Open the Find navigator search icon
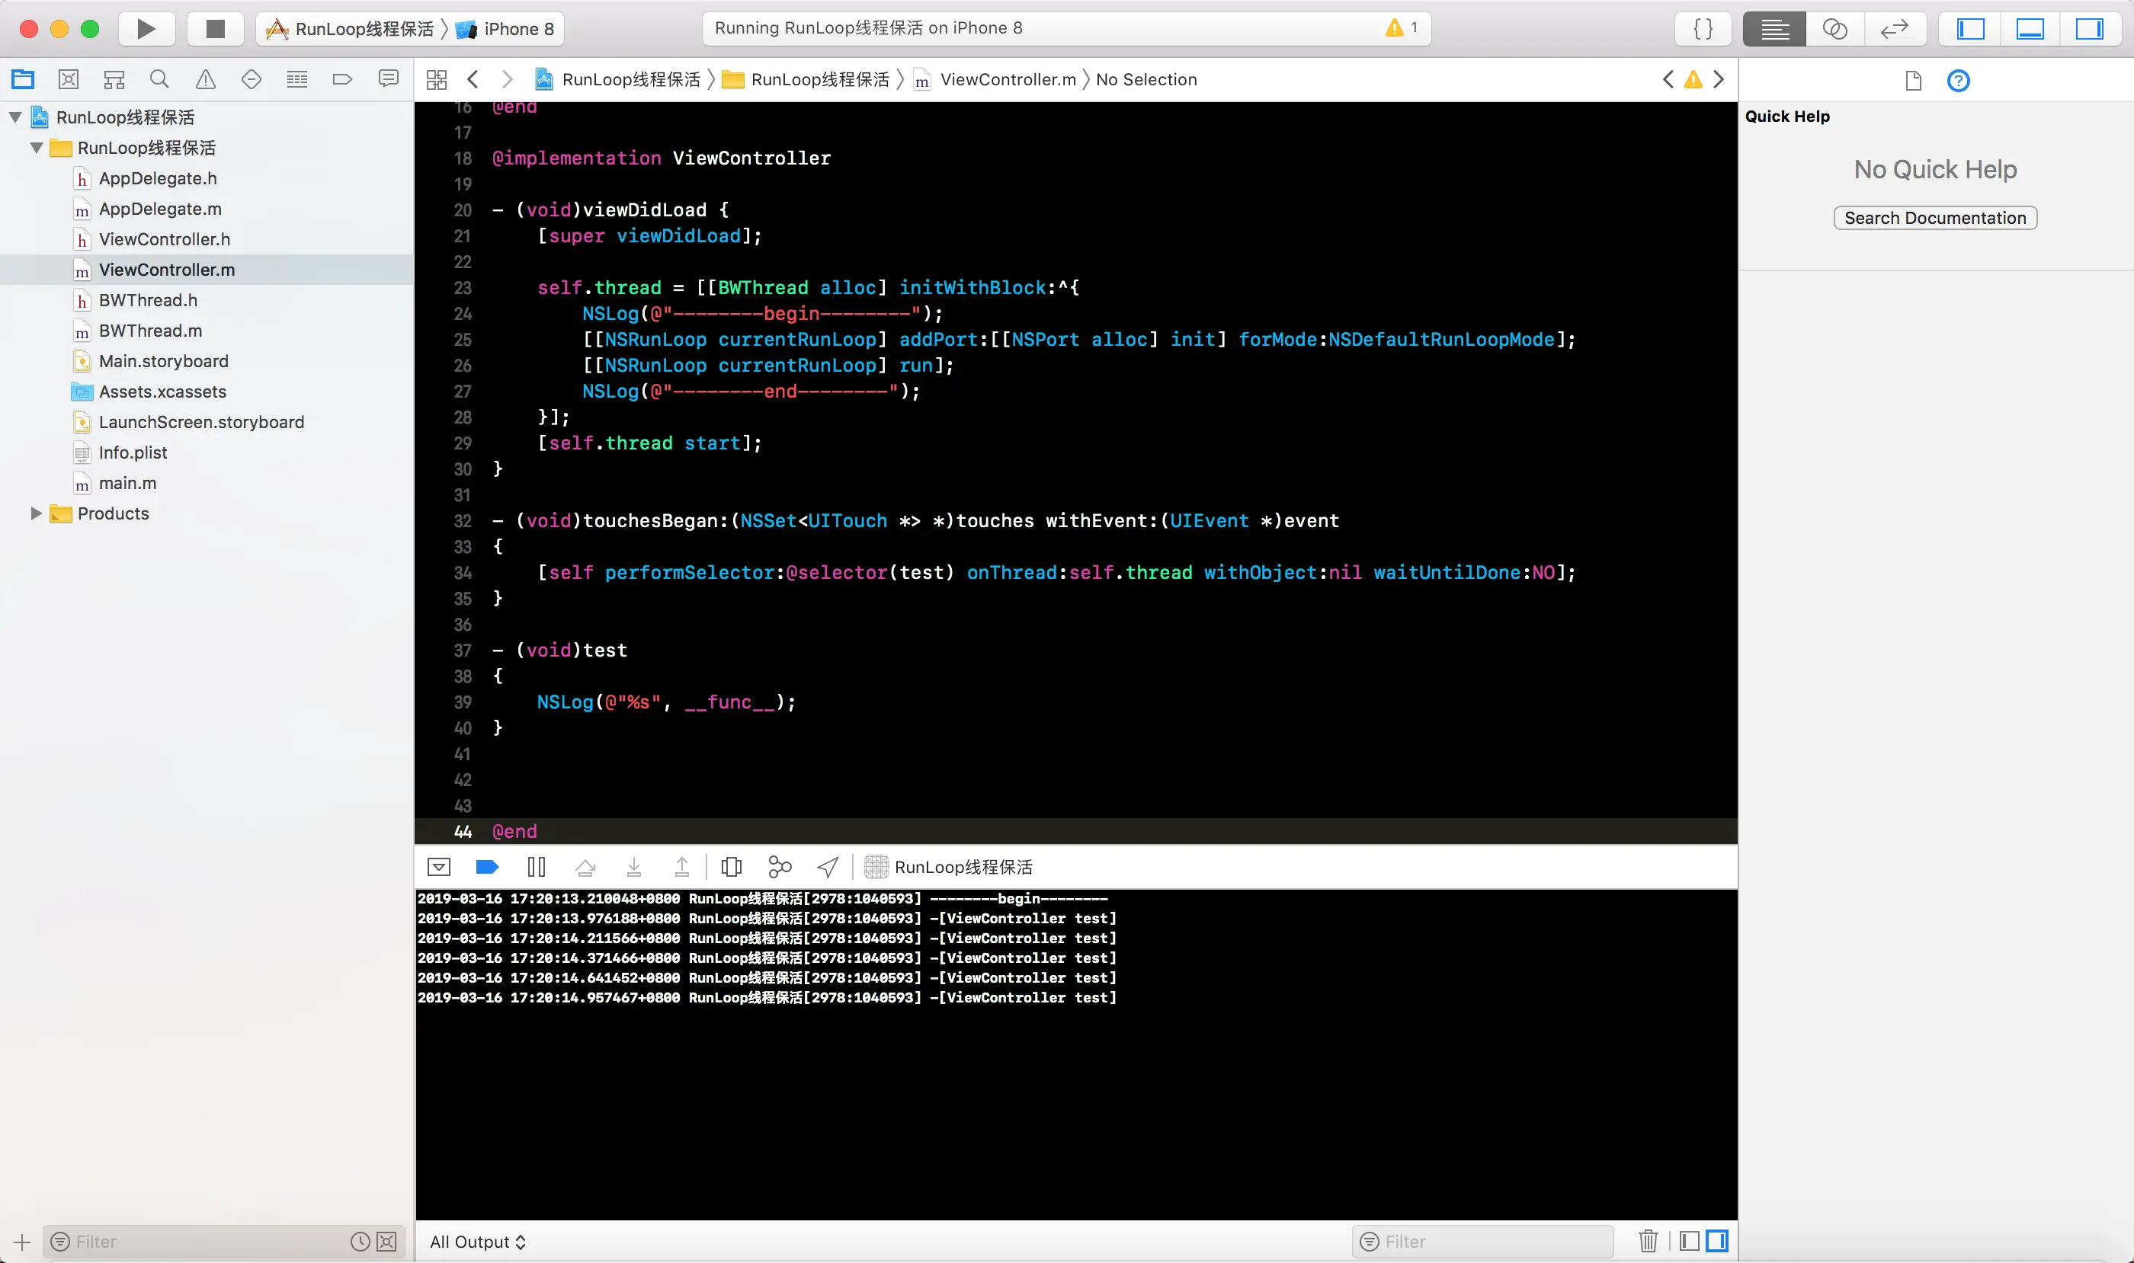Viewport: 2134px width, 1263px height. [x=159, y=80]
